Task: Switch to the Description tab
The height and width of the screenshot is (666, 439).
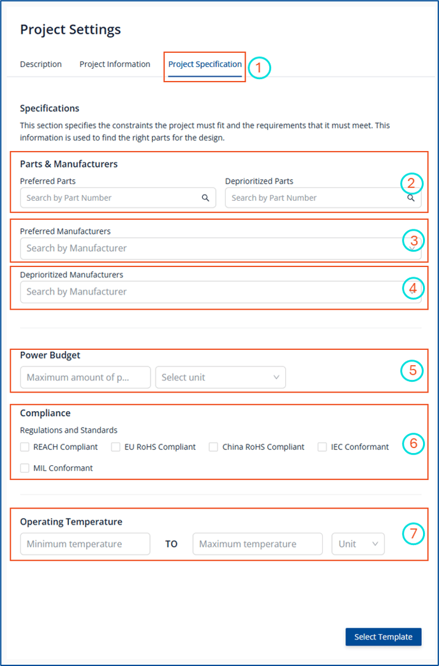Action: 41,64
